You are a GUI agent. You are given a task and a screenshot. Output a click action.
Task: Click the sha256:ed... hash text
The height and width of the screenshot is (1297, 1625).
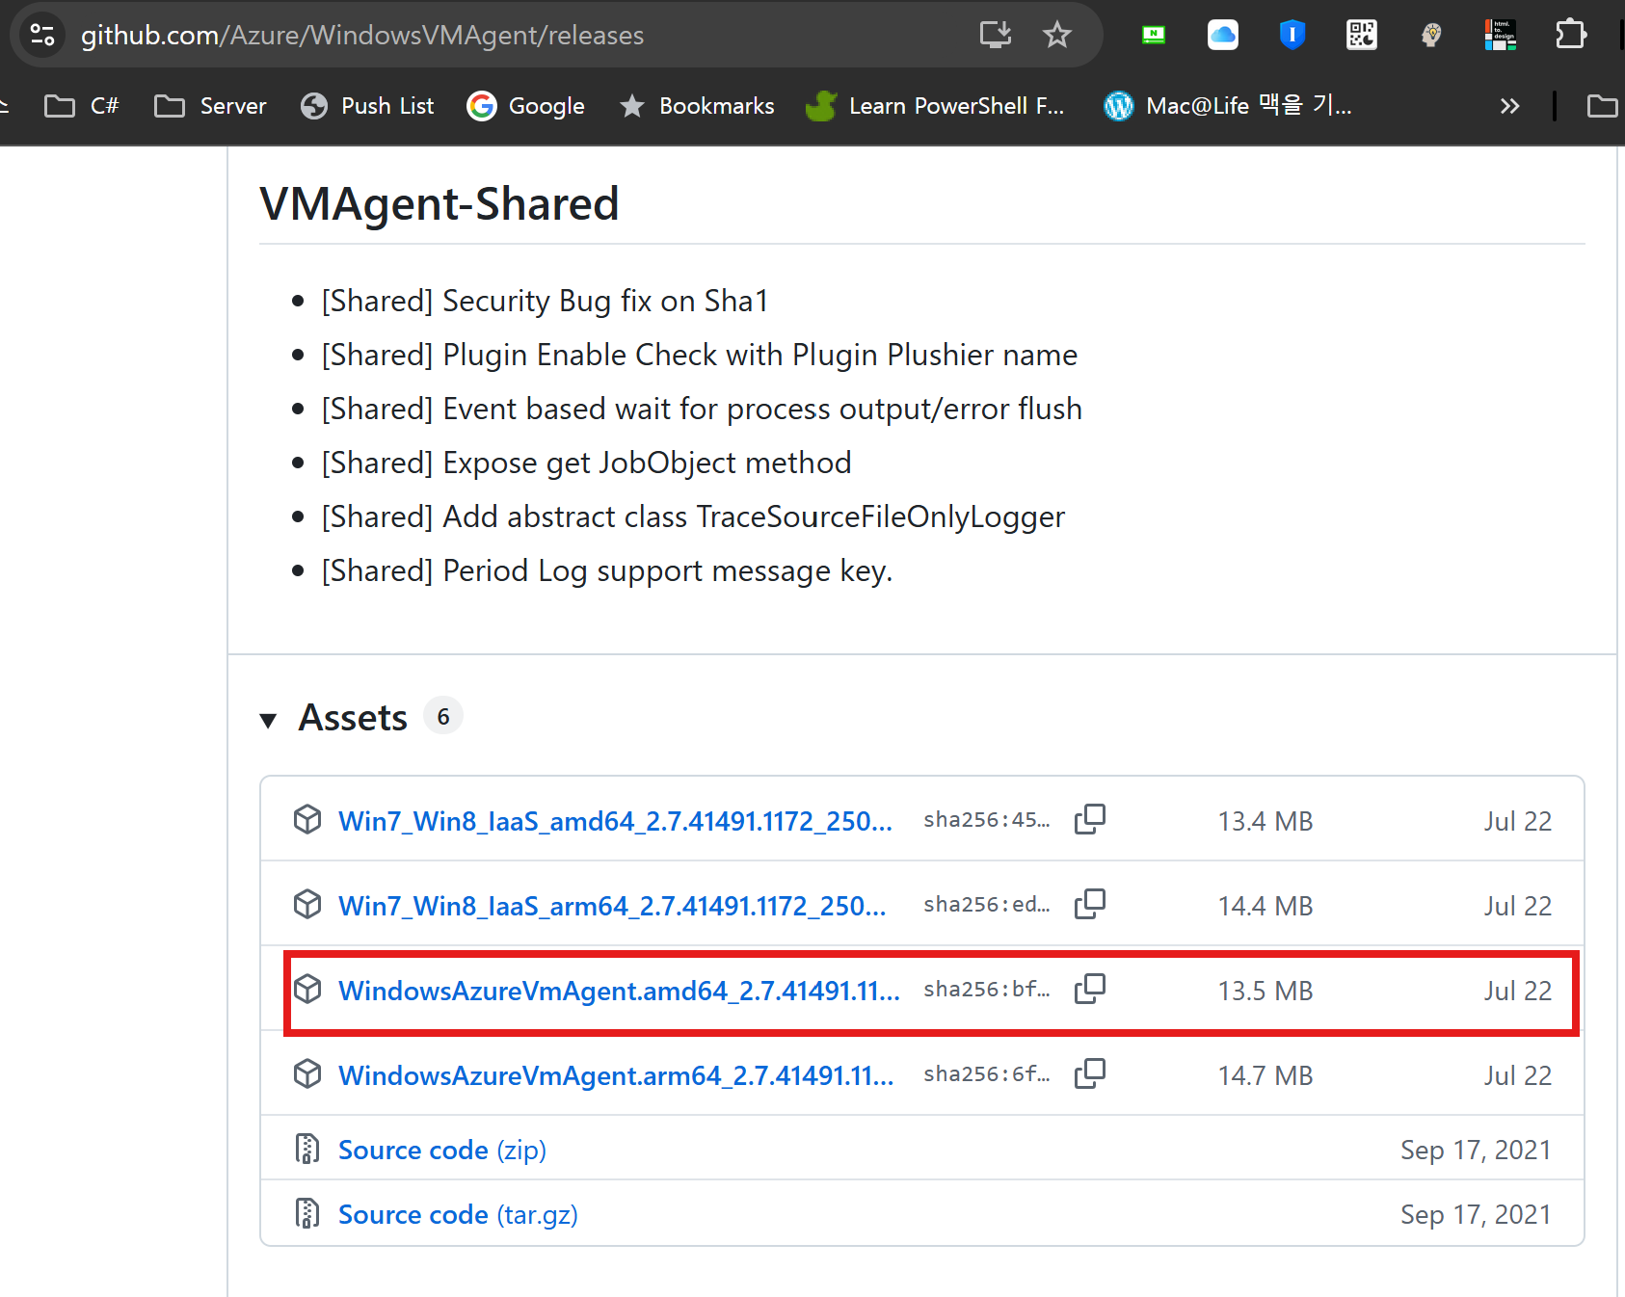pyautogui.click(x=987, y=905)
